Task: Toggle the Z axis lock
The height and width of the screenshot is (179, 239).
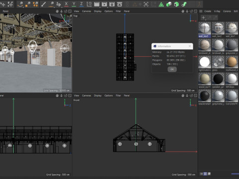Action: pyautogui.click(x=81, y=4)
